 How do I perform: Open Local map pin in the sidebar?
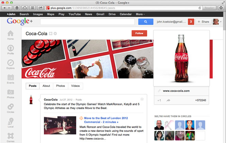point(11,123)
